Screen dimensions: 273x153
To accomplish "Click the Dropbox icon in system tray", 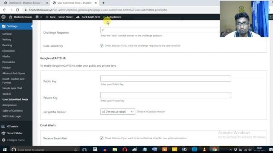I will (x=235, y=150).
